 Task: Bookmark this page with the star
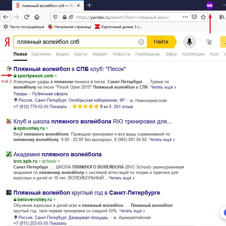pos(203,17)
